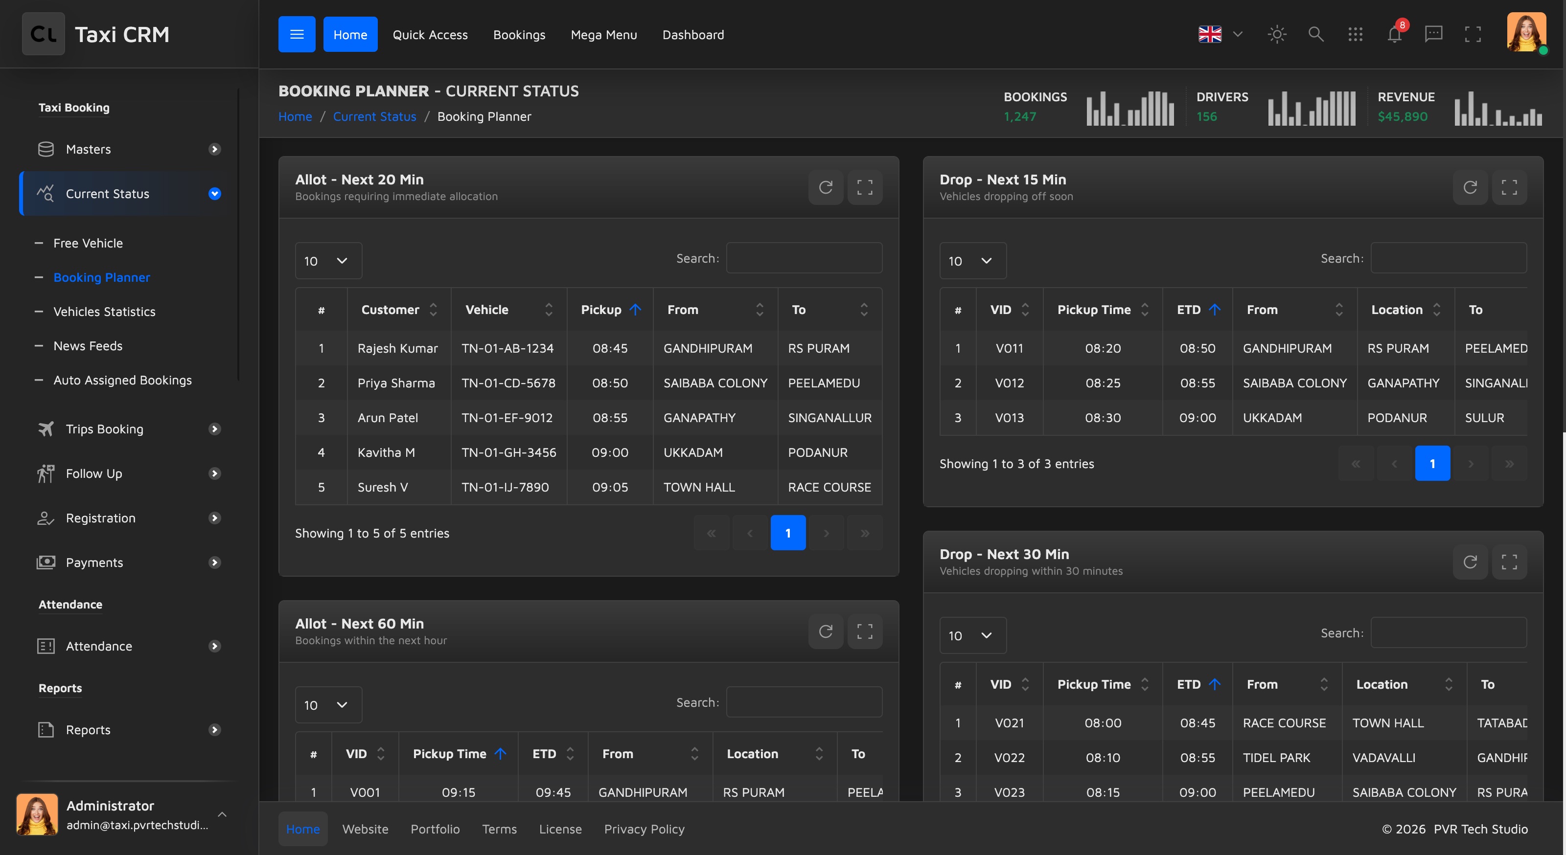Screen dimensions: 1566x855
Task: Refresh the Allot - Next 60 Min panel
Action: click(x=826, y=631)
